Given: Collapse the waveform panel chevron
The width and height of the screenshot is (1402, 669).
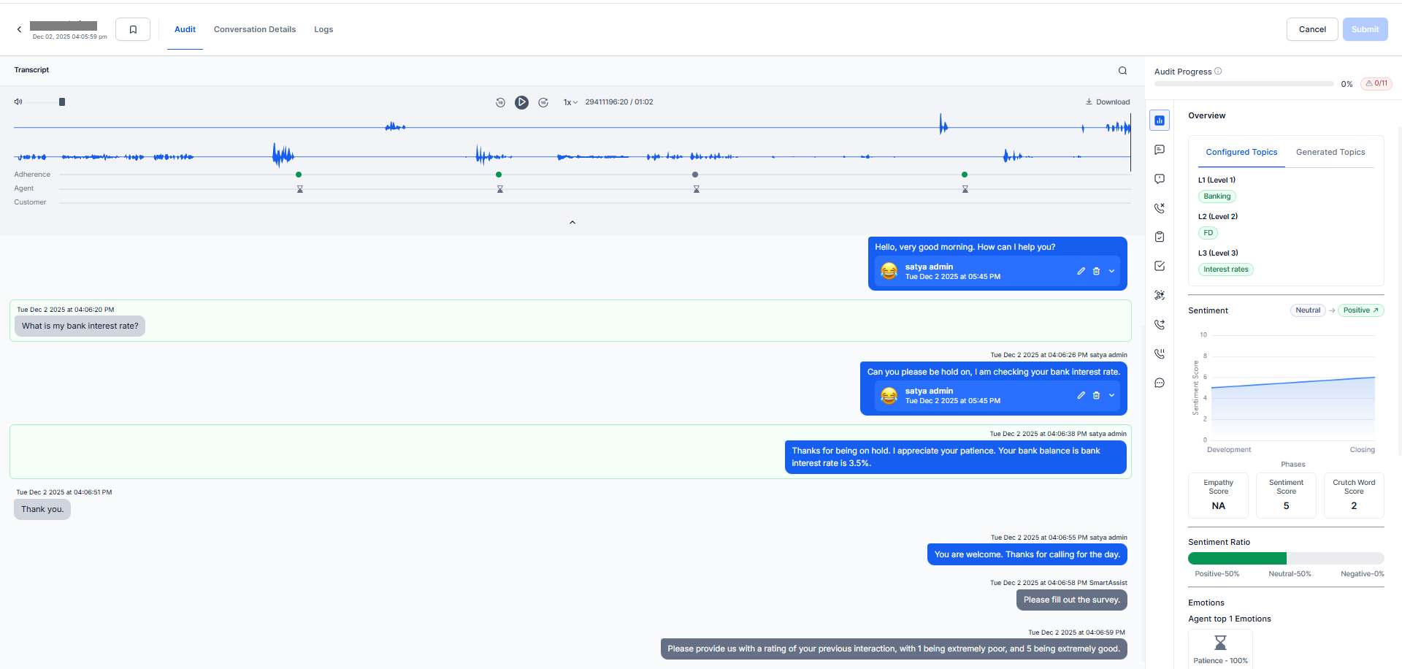Looking at the screenshot, I should [x=572, y=222].
